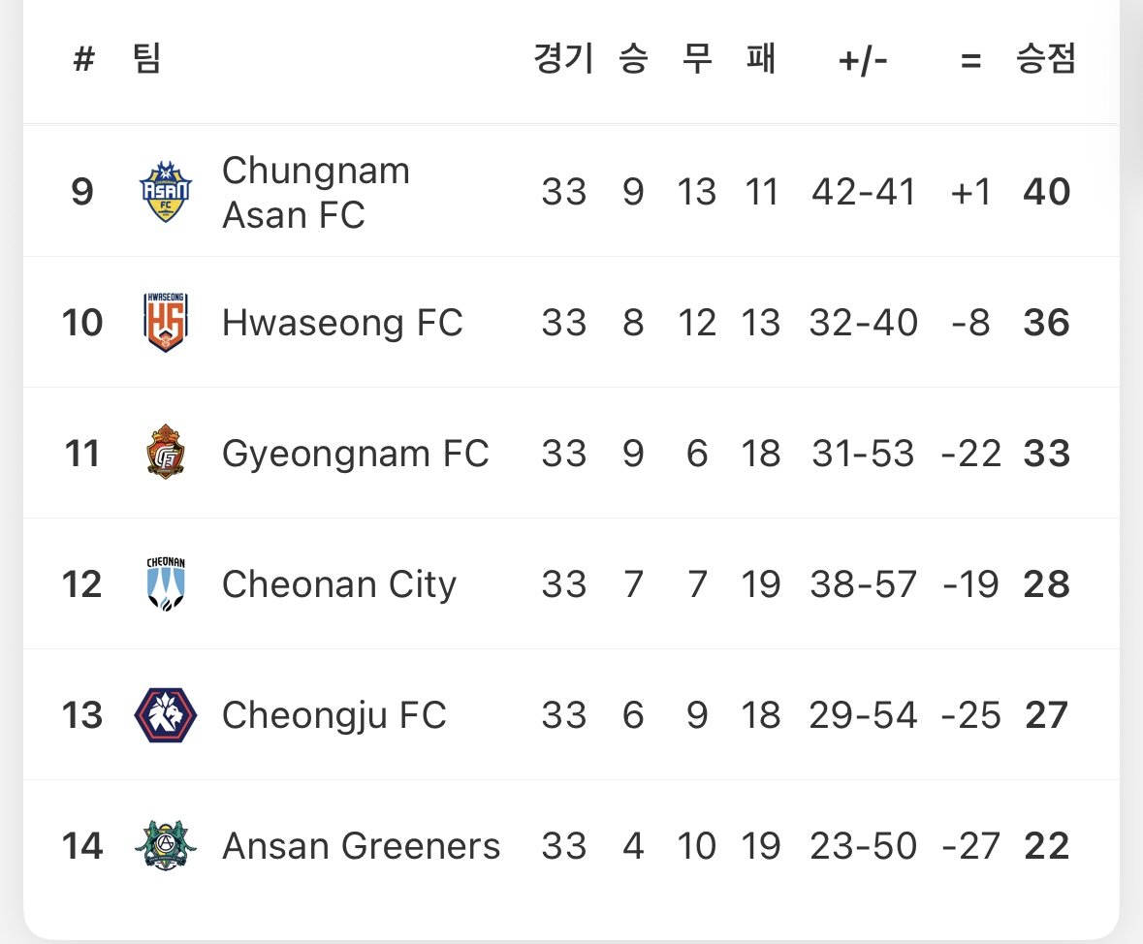This screenshot has width=1143, height=944.
Task: Open the Chungnam Asan FC crest logo
Action: pos(166,192)
